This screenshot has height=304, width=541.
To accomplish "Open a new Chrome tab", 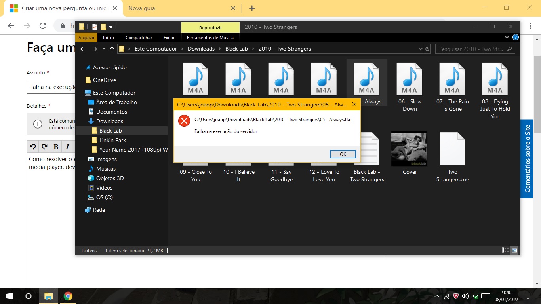I will 252,8.
